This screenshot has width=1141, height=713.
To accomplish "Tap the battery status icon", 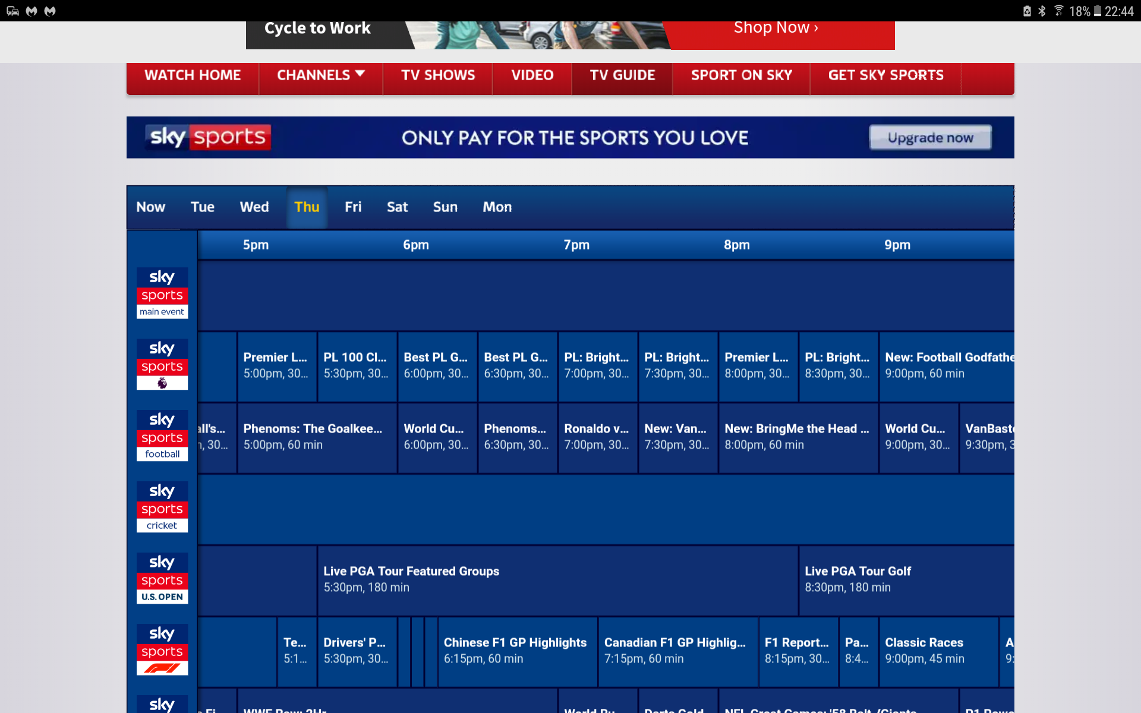I will (x=1098, y=11).
